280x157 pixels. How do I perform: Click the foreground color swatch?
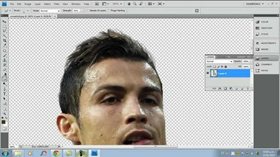tap(4, 122)
